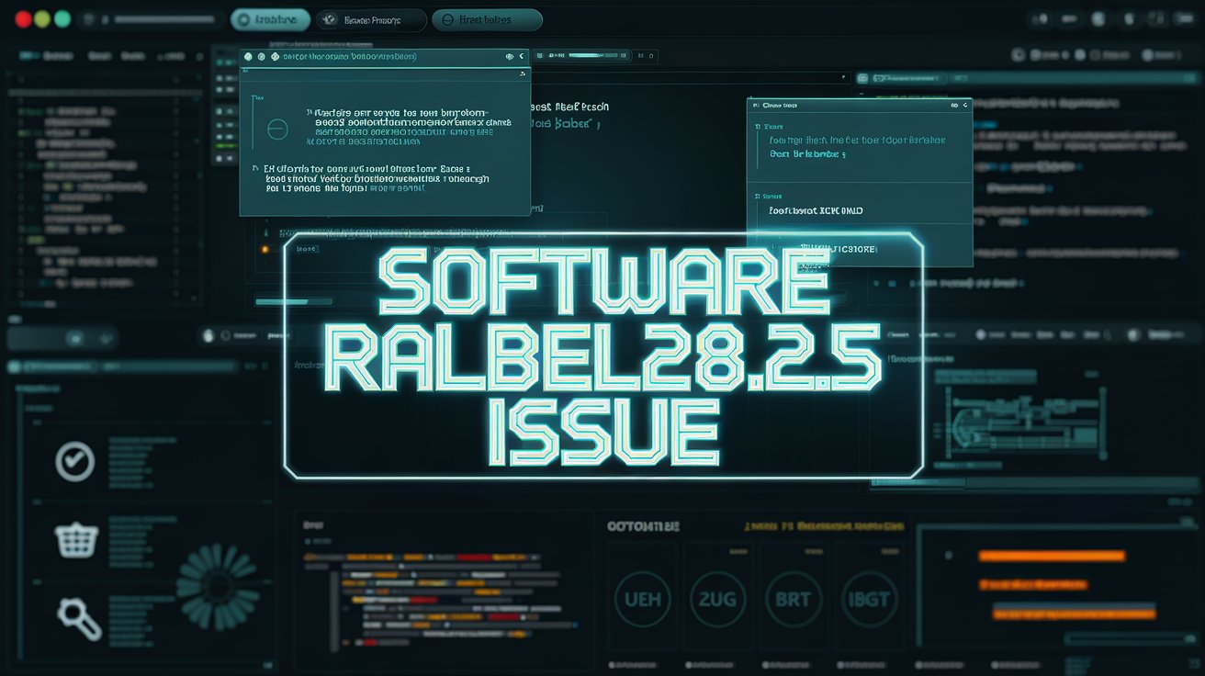Image resolution: width=1205 pixels, height=676 pixels.
Task: Click the ZUG circular button
Action: [x=717, y=599]
